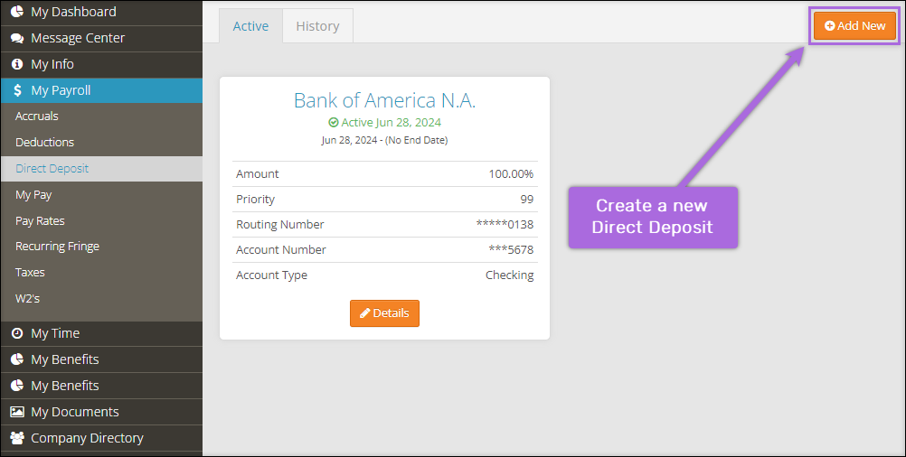Click the My Payroll dollar sign icon

tap(17, 90)
